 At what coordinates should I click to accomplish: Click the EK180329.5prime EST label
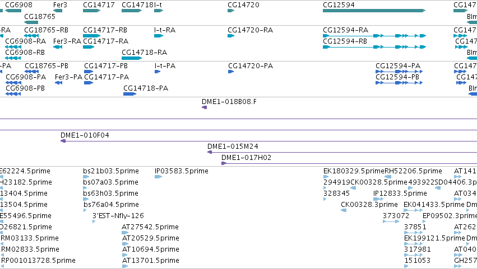pos(354,171)
